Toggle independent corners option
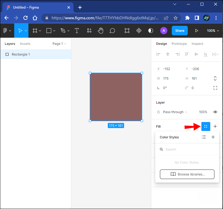223x209 pixels. (x=215, y=88)
